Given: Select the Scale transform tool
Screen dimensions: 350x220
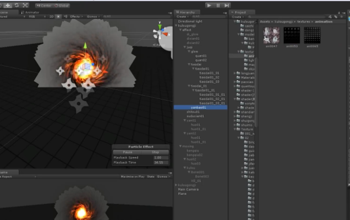Looking at the screenshot, I should pos(25,5).
